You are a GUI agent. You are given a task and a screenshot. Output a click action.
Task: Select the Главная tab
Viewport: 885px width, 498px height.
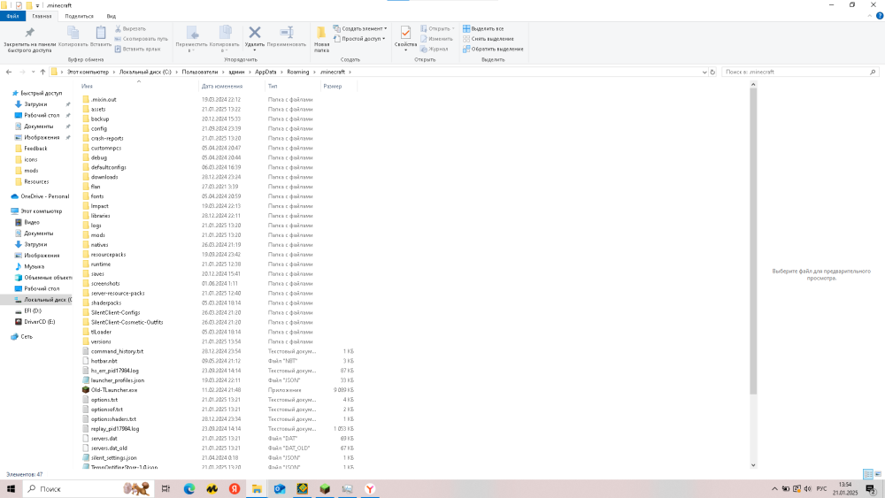[x=42, y=16]
